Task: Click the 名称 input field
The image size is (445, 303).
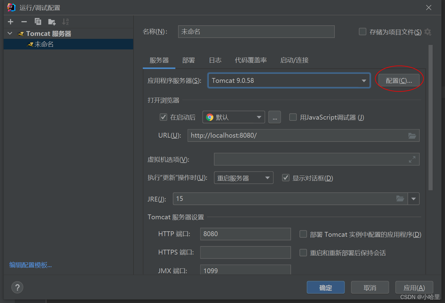Action: tap(256, 32)
